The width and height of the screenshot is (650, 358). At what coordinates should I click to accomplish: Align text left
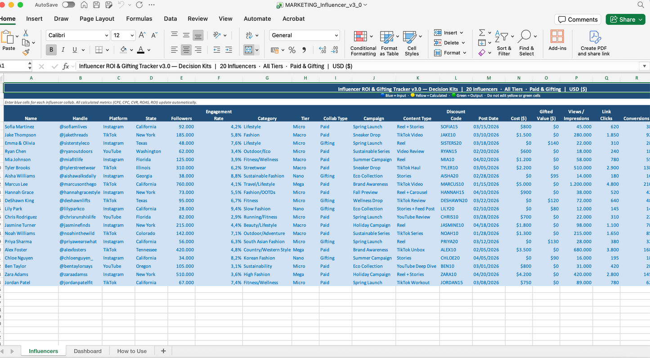175,50
